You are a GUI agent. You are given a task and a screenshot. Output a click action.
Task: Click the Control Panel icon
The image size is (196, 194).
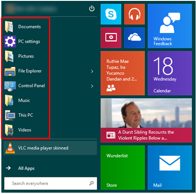[10, 86]
